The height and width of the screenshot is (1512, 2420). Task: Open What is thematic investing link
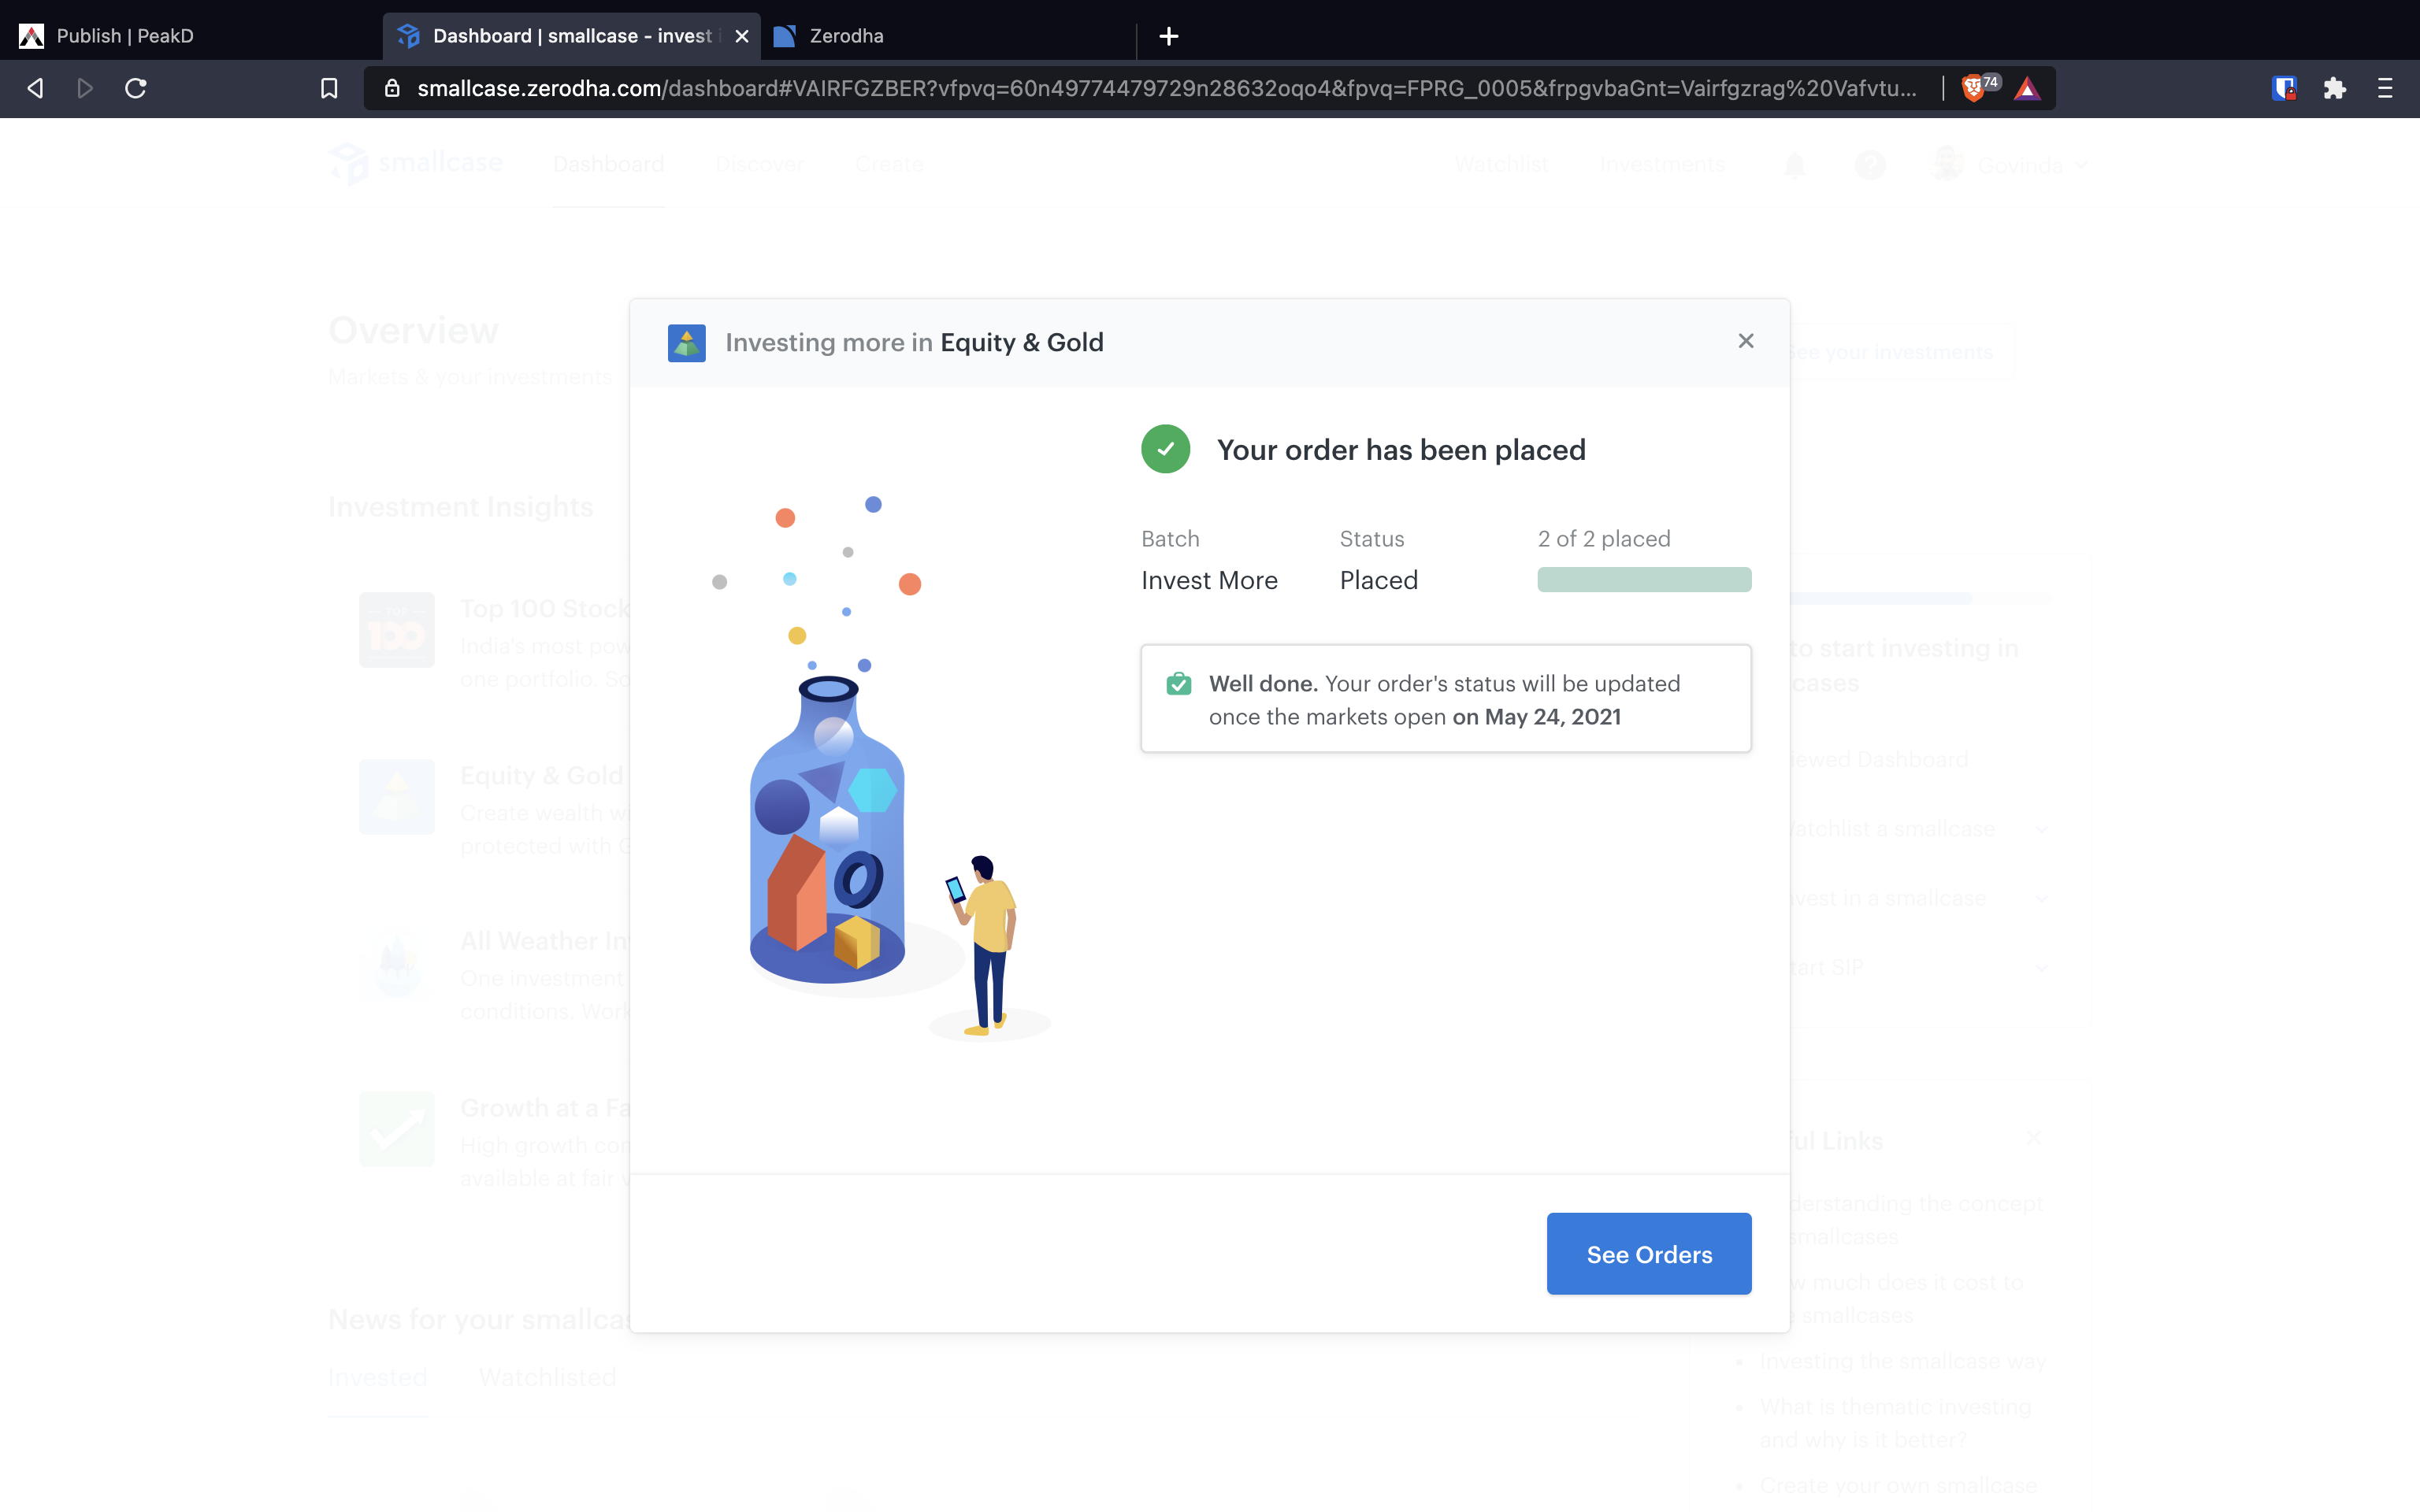[1896, 1423]
